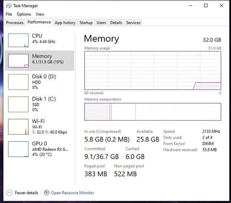Click the Fewer details arrow icon
The height and width of the screenshot is (203, 231).
tap(9, 193)
